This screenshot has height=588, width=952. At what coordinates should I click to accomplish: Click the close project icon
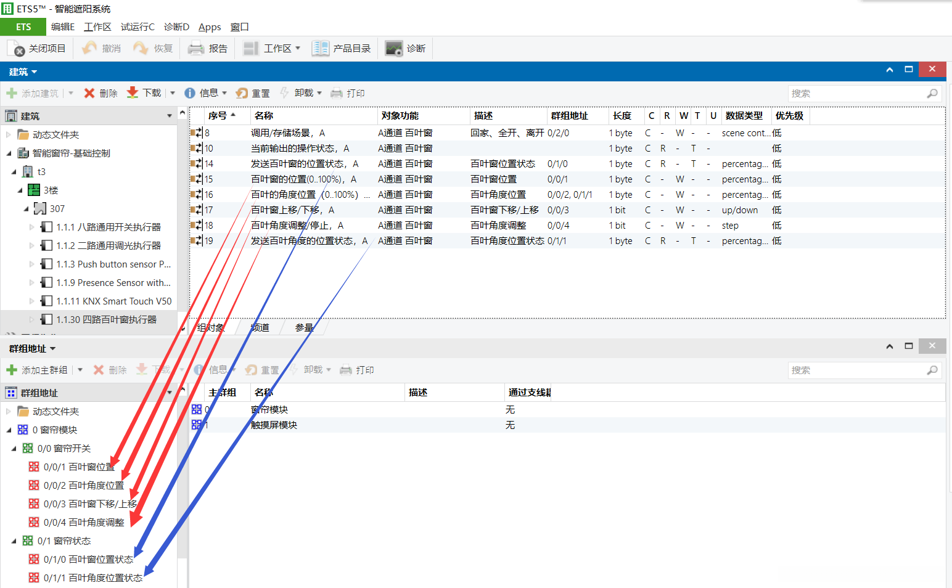(x=17, y=48)
